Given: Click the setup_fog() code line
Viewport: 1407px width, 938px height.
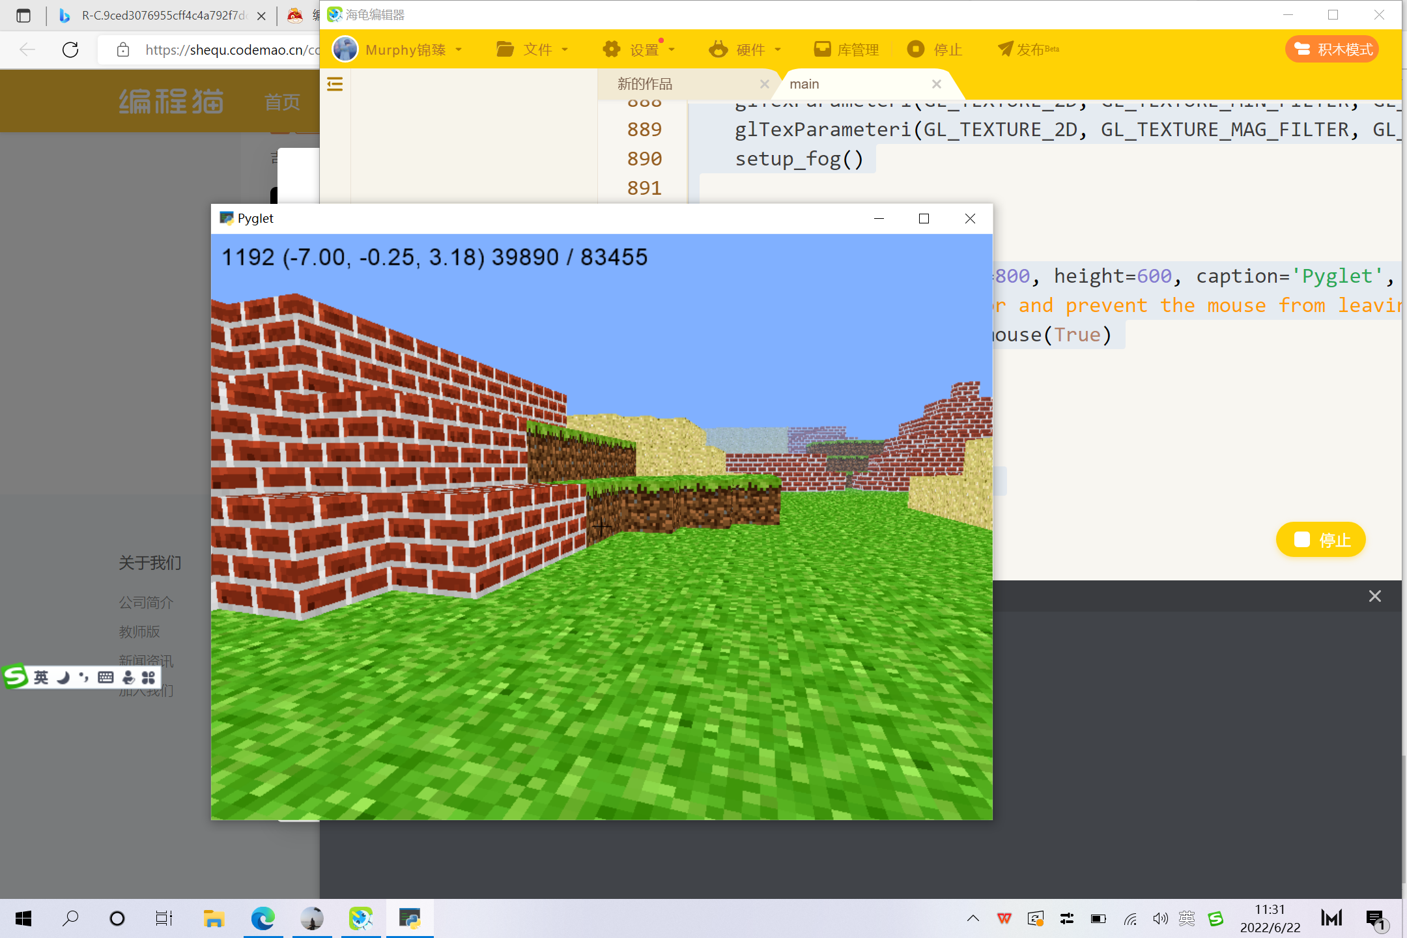Looking at the screenshot, I should pos(799,159).
